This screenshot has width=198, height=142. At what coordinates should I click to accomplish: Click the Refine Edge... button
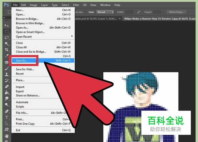click(177, 12)
